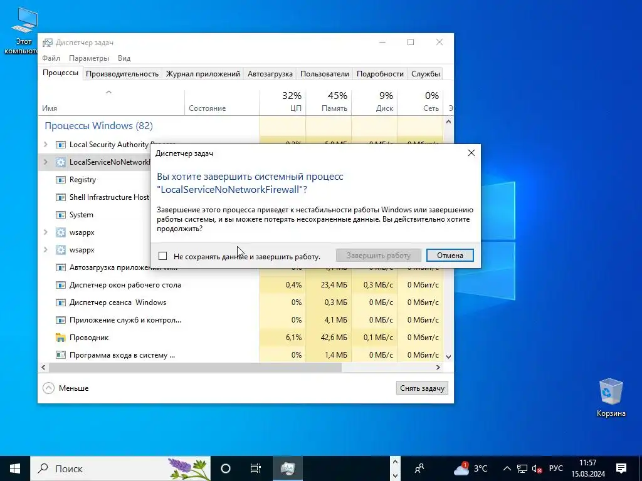Expand LocalServiceNoNetworkFirewall process row
Screen dimensions: 642x481
pyautogui.click(x=46, y=162)
